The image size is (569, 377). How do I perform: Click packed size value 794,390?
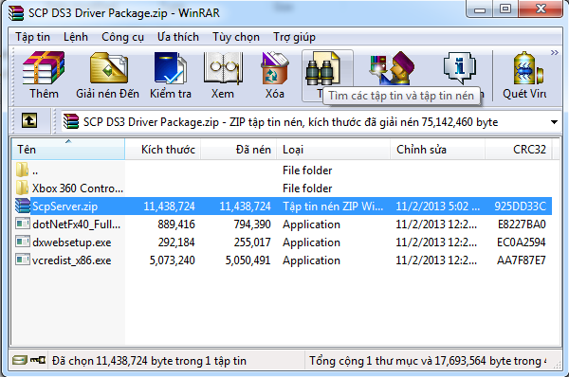click(x=252, y=224)
